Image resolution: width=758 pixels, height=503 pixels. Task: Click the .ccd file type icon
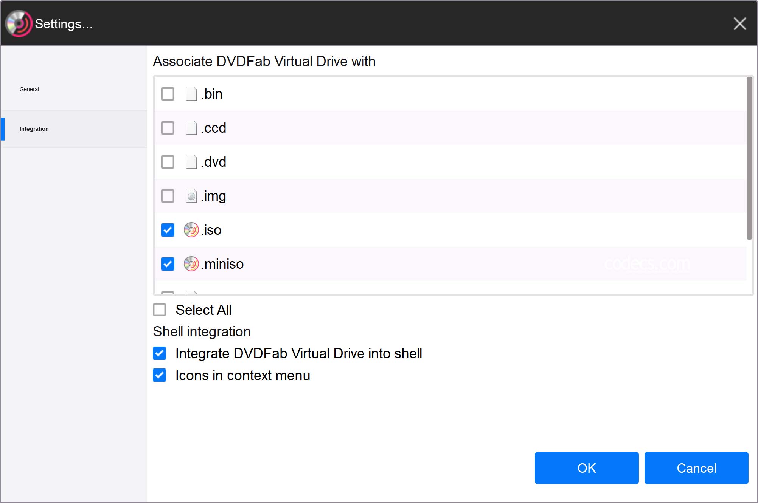pos(191,128)
